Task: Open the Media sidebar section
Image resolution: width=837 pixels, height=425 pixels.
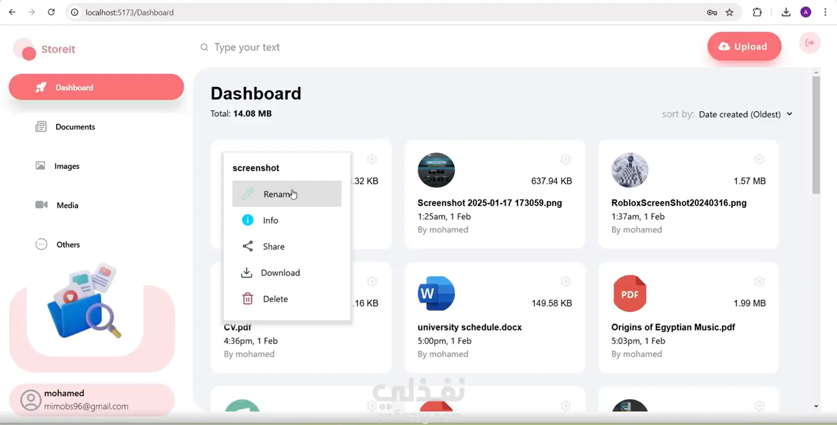Action: pos(96,205)
